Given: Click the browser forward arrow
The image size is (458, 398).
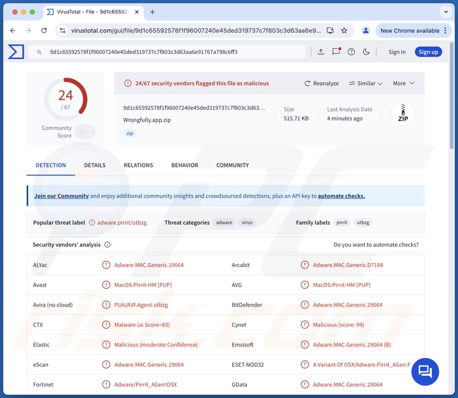Looking at the screenshot, I should [28, 30].
